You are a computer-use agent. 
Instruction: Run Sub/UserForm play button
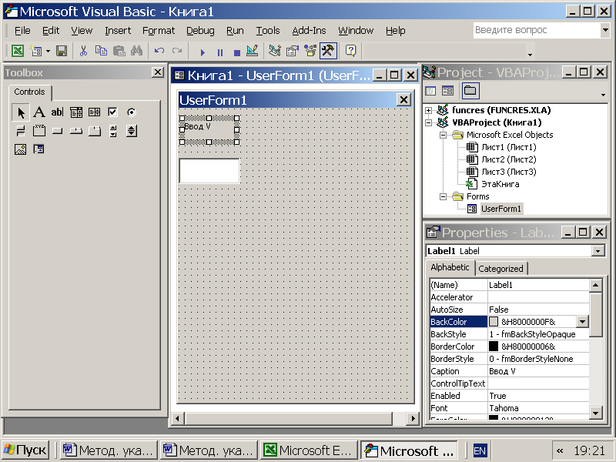(x=203, y=52)
